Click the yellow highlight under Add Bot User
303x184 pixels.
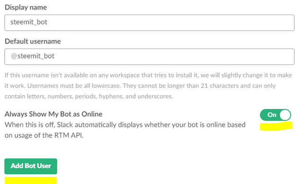click(x=31, y=181)
